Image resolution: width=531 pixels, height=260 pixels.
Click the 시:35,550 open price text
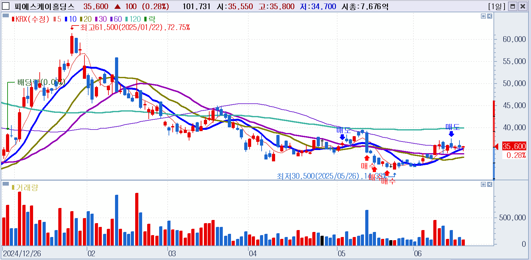[235, 6]
